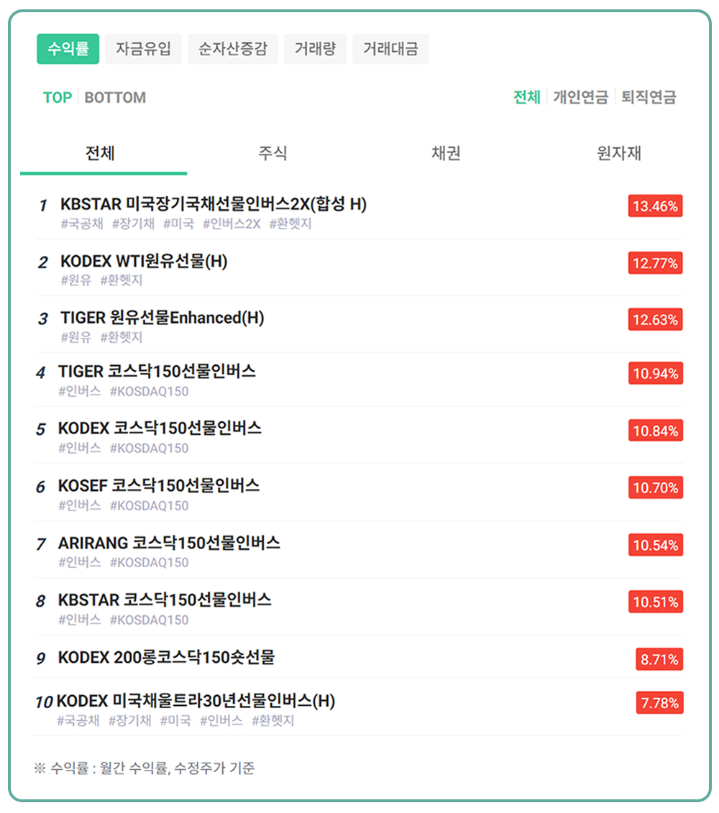Select the 수익률 filter button
719x813 pixels.
pyautogui.click(x=68, y=50)
